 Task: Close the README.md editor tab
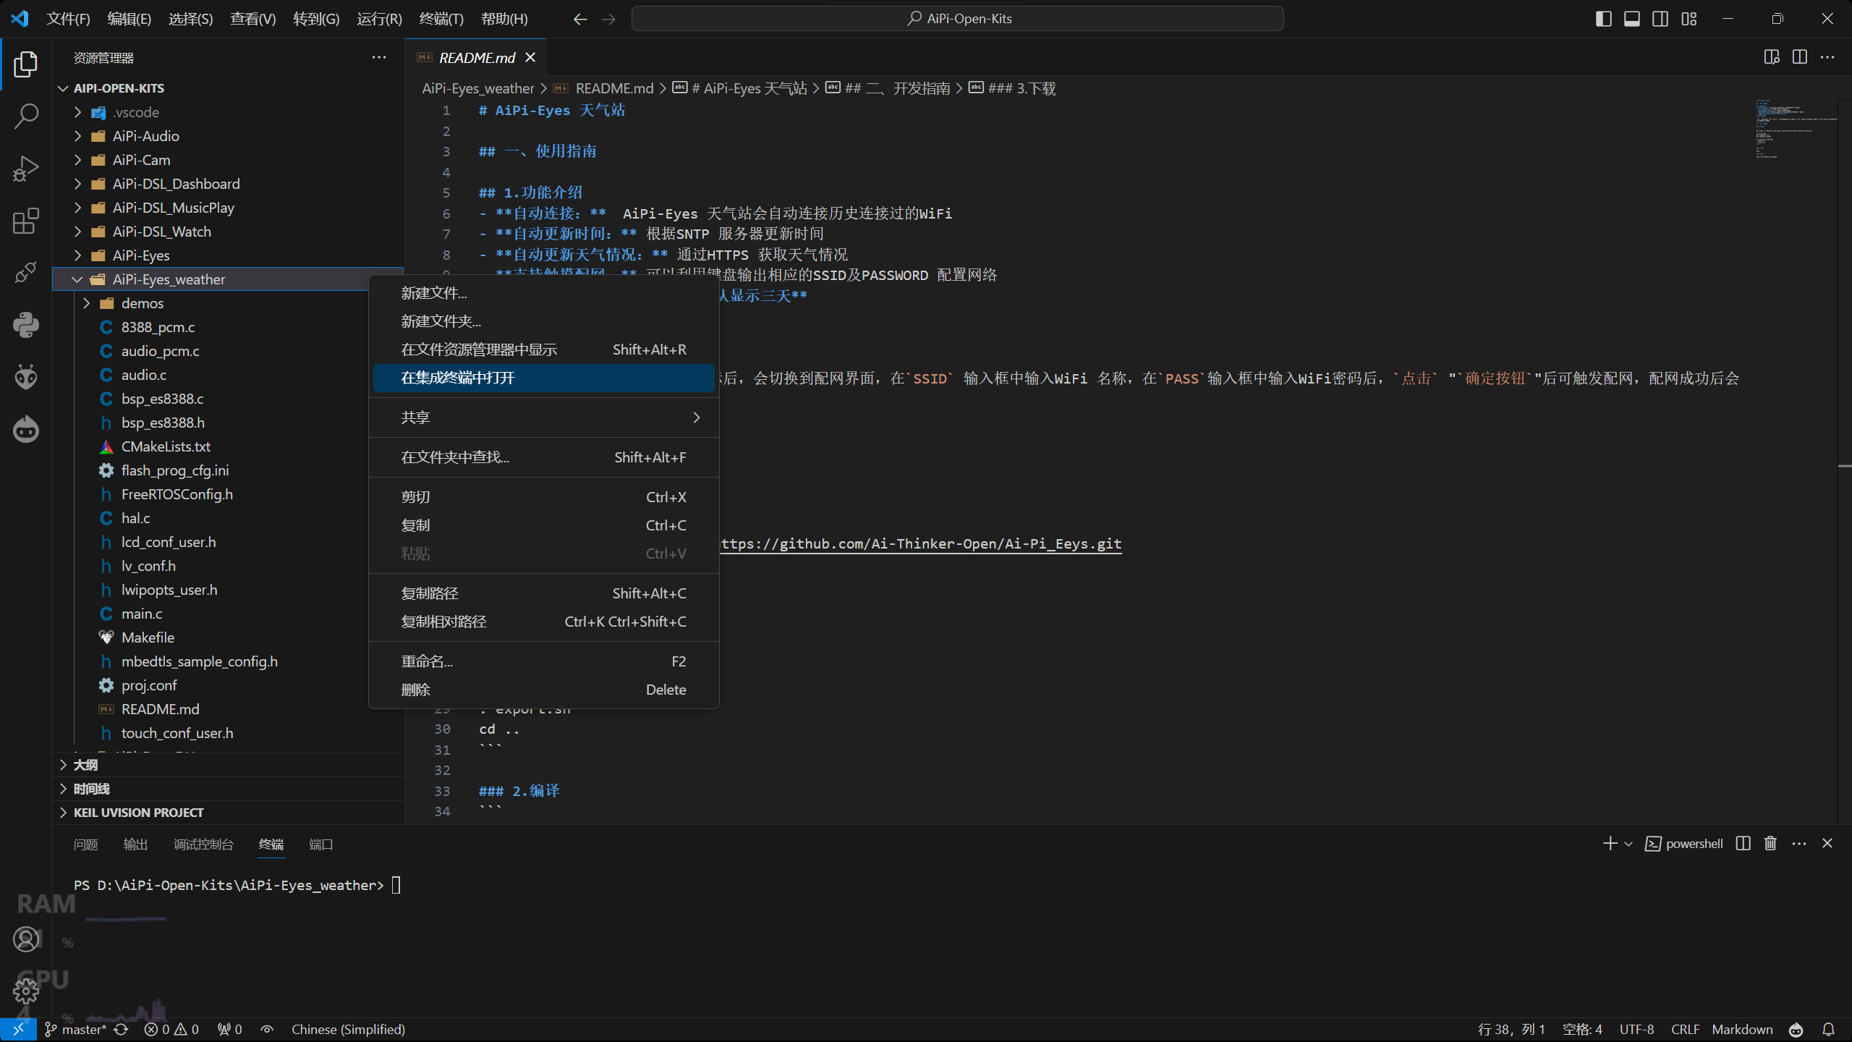530,57
